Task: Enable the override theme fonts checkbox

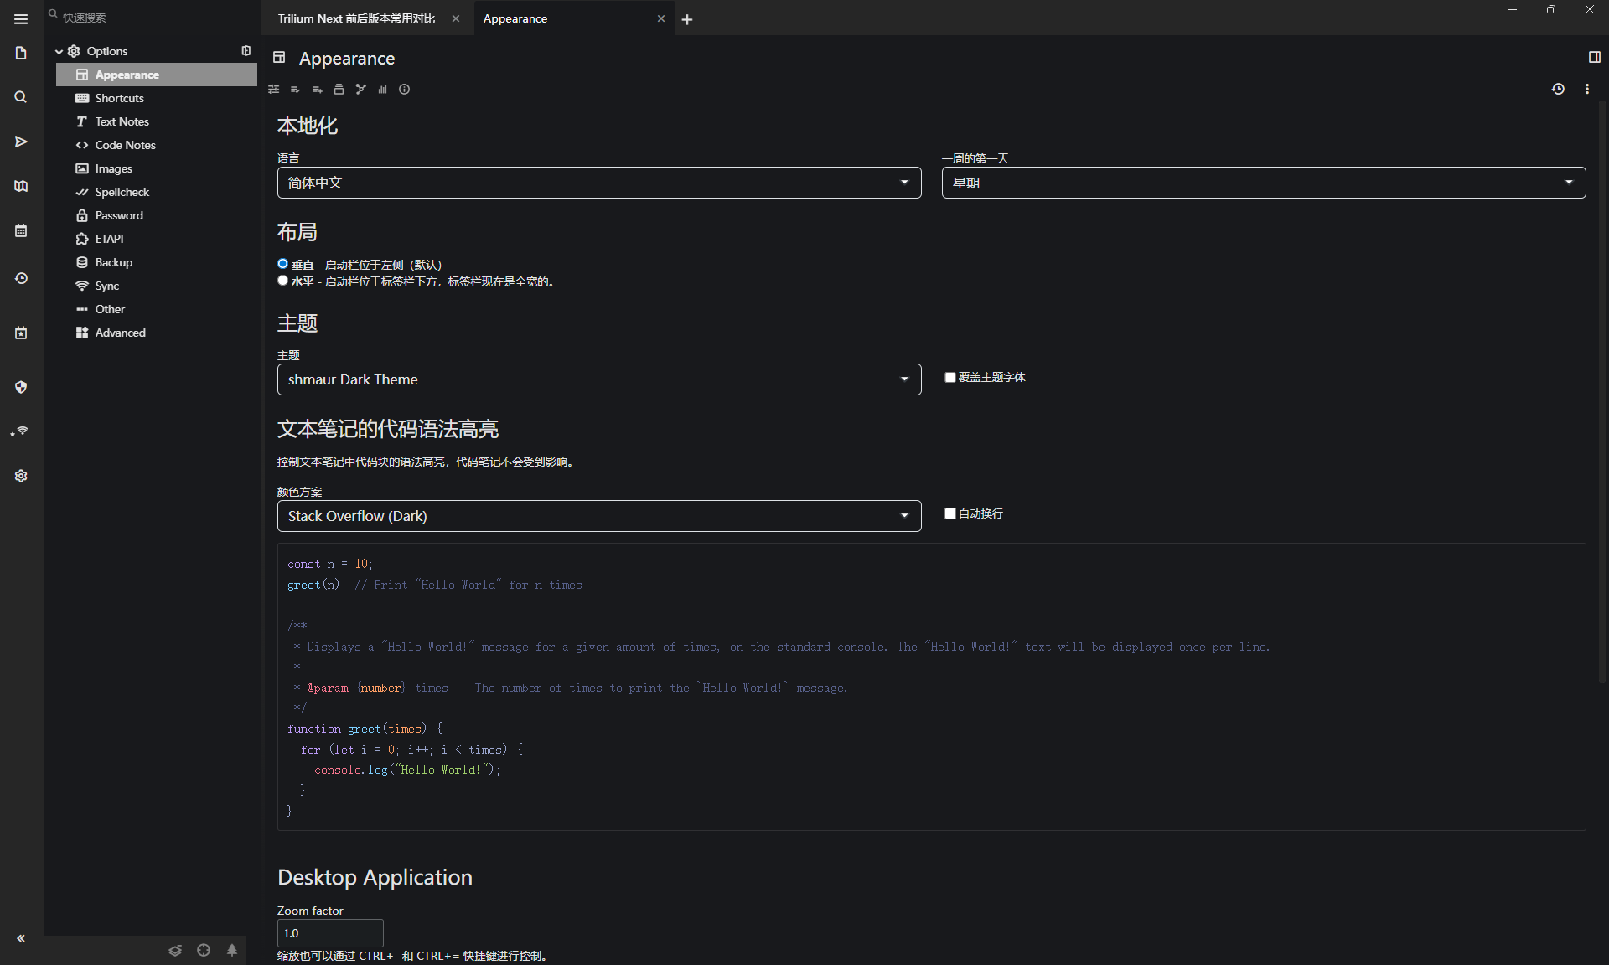Action: (950, 378)
